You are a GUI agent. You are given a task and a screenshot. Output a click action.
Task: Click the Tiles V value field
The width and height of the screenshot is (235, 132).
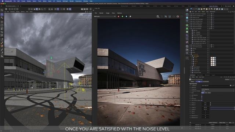pos(206,113)
